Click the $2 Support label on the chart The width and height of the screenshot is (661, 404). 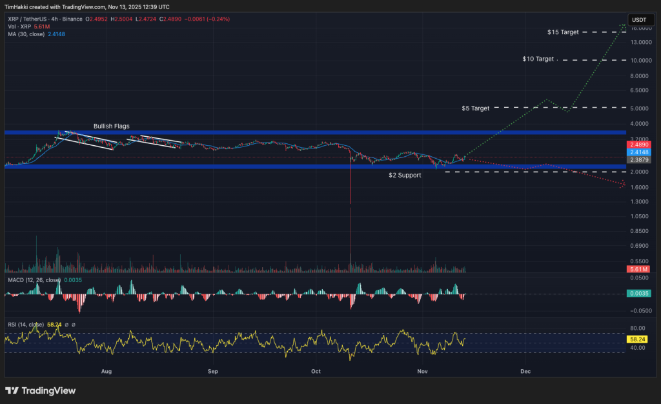click(404, 175)
